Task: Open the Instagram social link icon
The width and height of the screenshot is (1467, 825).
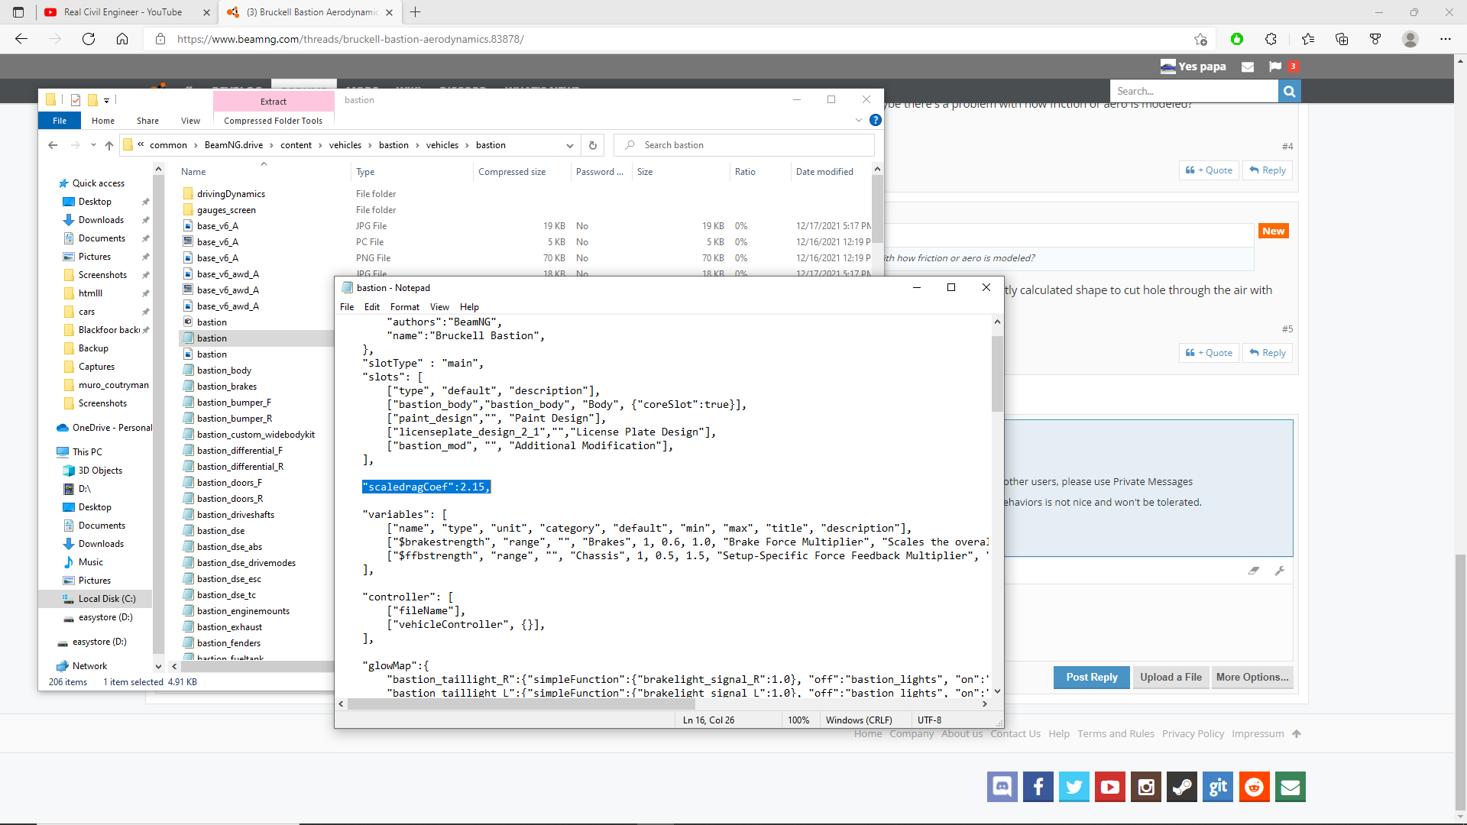Action: tap(1146, 787)
